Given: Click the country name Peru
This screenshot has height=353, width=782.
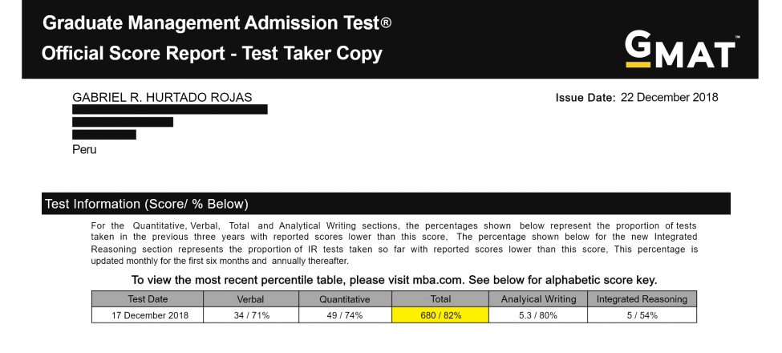Looking at the screenshot, I should pyautogui.click(x=84, y=149).
